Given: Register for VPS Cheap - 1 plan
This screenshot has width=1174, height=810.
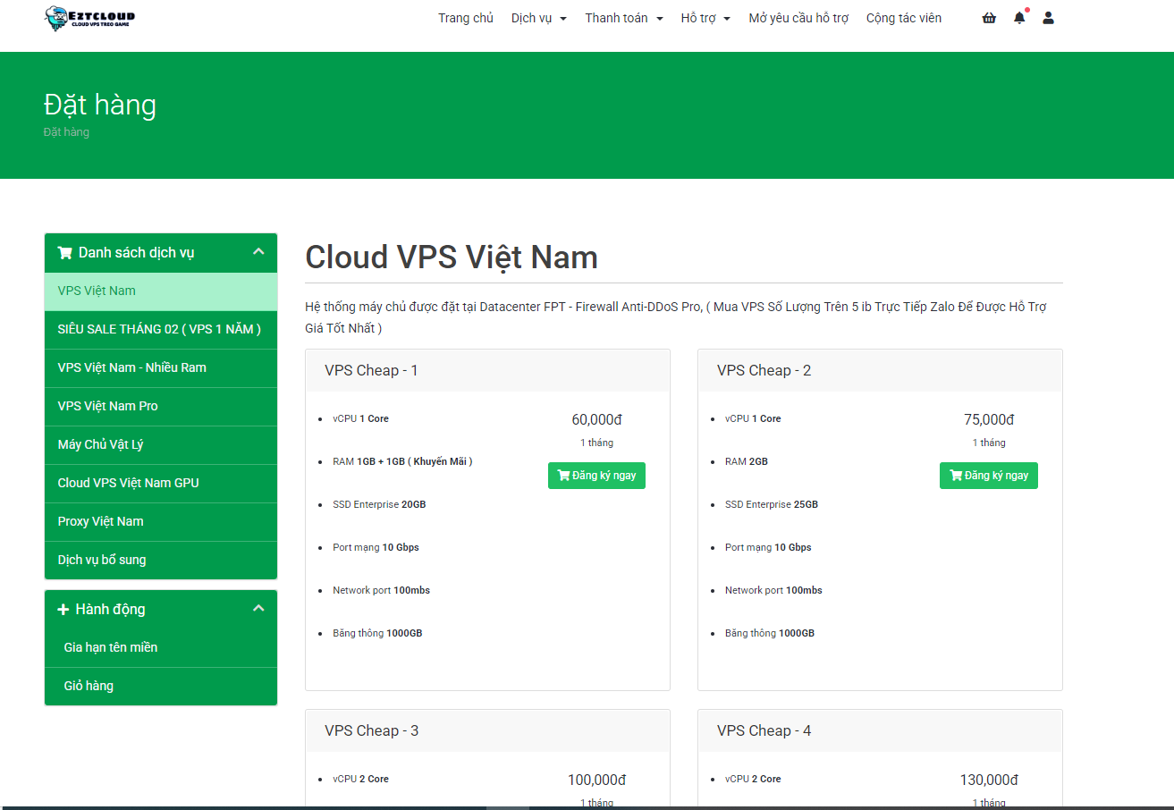Looking at the screenshot, I should click(x=596, y=476).
